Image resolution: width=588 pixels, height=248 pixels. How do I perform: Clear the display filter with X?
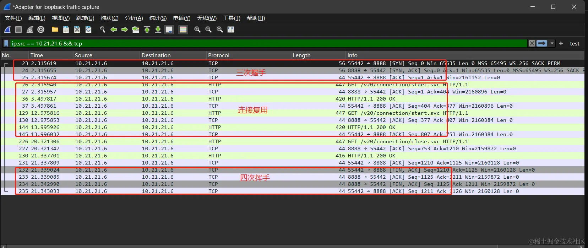[x=532, y=43]
